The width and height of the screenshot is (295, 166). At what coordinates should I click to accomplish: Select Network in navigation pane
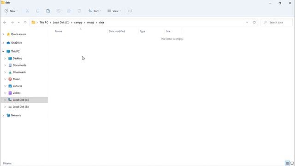coord(16,115)
